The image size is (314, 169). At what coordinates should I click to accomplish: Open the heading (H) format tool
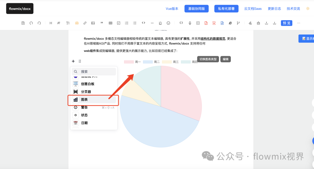(51, 23)
